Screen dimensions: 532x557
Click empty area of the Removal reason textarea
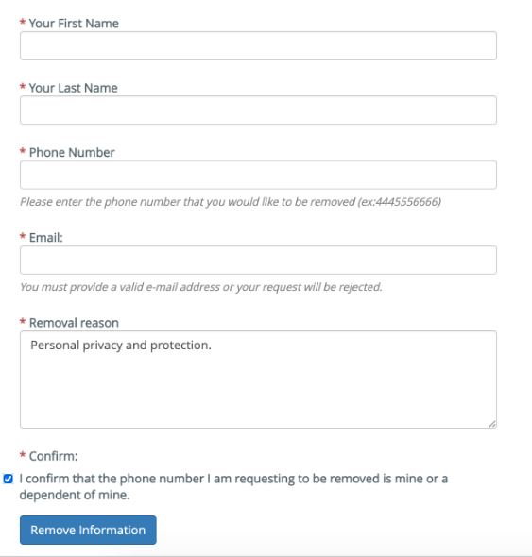click(258, 391)
